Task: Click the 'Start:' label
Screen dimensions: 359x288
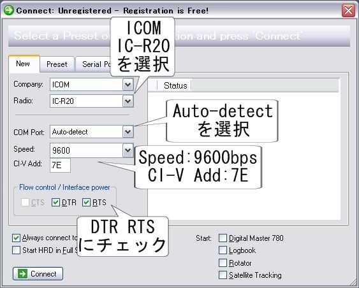Action: coord(203,238)
